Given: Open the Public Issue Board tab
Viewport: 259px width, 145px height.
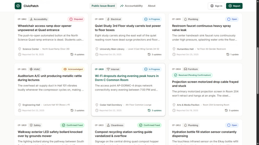Looking at the screenshot, I should pos(103,6).
